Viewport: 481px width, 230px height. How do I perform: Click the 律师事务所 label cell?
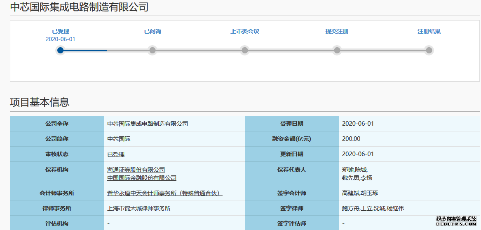(57, 208)
